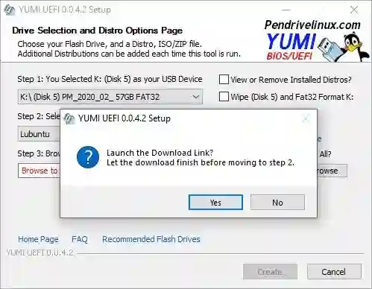Open the Home Page link
The height and width of the screenshot is (289, 372).
38,239
